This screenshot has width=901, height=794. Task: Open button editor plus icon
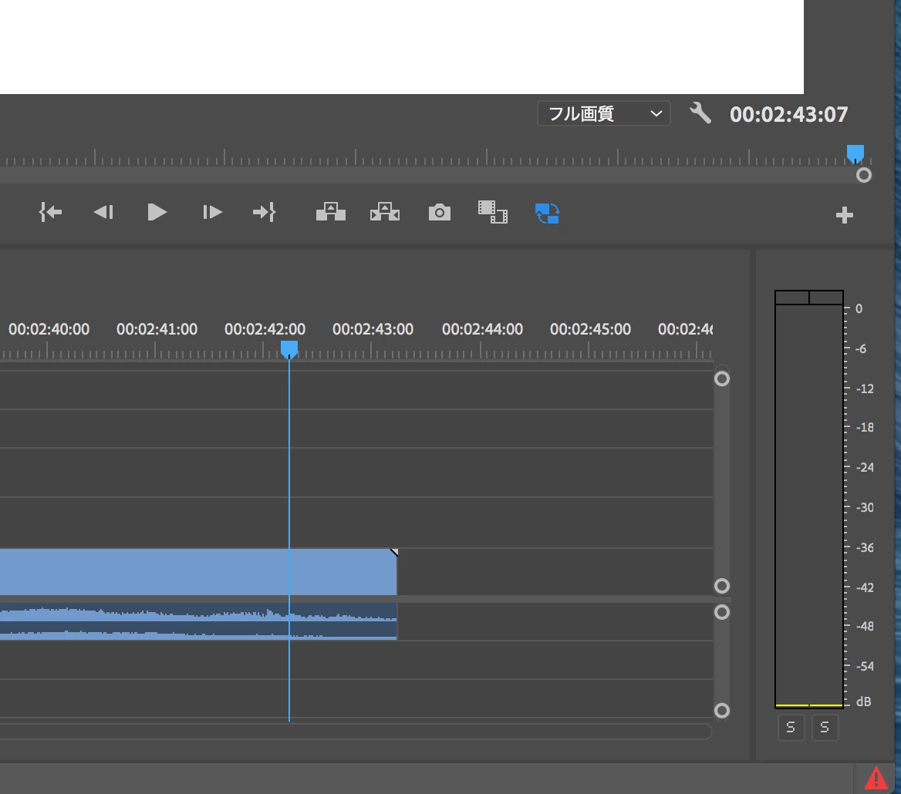pos(844,215)
